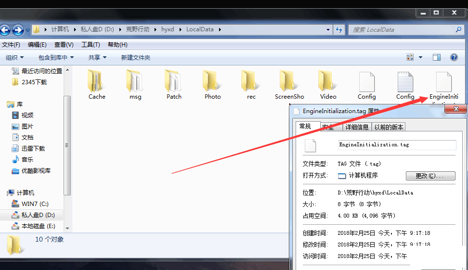
Task: Open the view options dropdown arrow
Action: click(420, 57)
